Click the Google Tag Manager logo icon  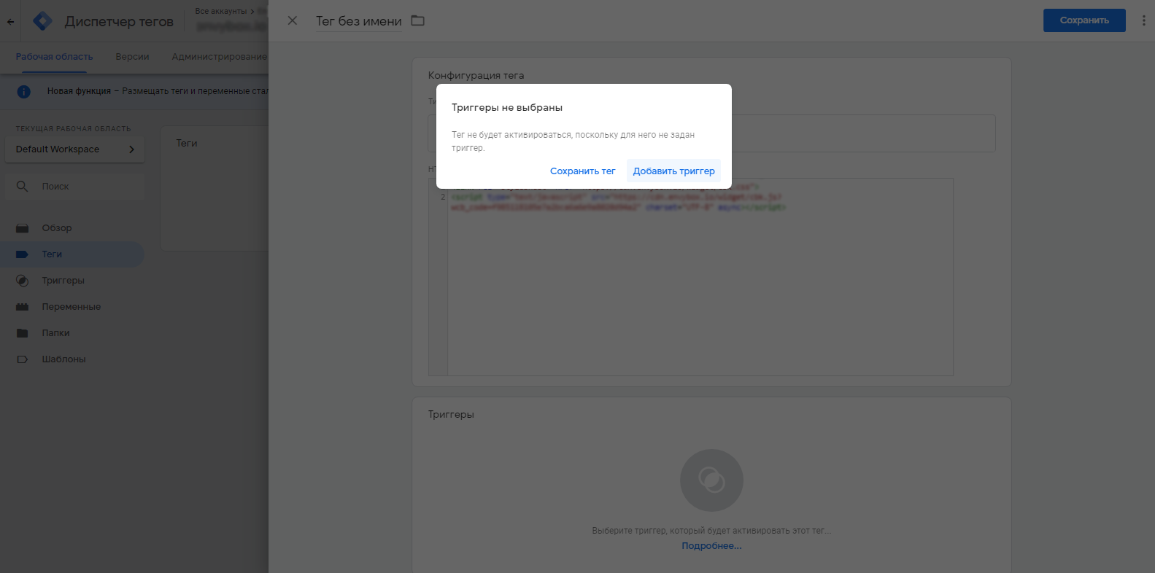coord(43,21)
